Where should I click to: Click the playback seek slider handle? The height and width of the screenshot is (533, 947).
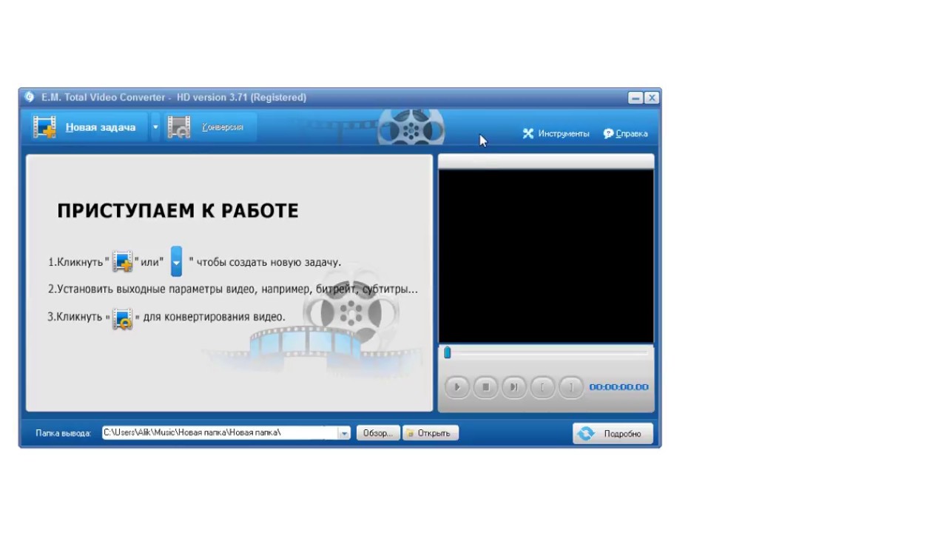pos(447,353)
